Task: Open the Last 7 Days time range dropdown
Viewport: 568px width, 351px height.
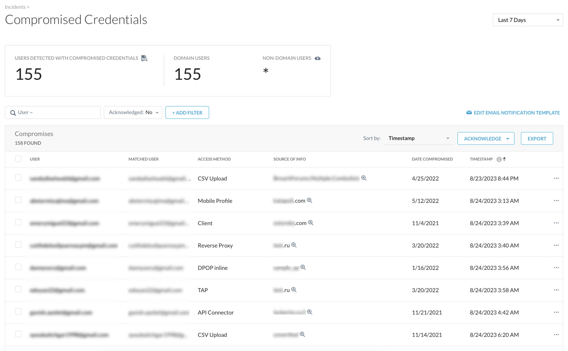Action: tap(527, 20)
